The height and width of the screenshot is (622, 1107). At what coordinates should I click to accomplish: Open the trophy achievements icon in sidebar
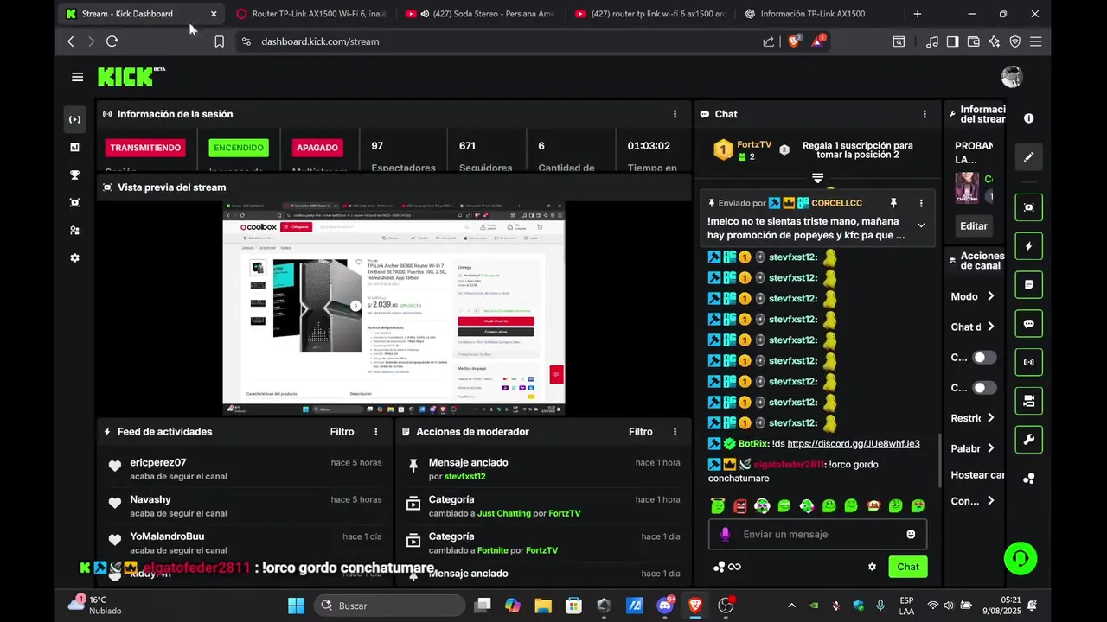tap(74, 175)
